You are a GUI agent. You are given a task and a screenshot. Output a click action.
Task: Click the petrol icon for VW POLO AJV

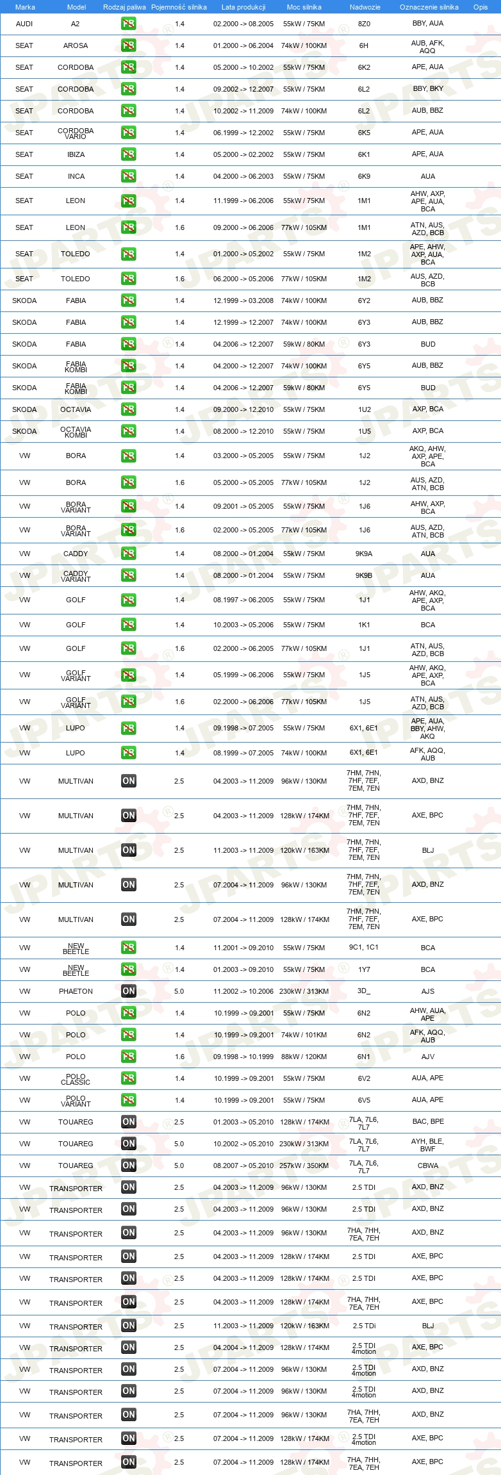click(128, 1057)
